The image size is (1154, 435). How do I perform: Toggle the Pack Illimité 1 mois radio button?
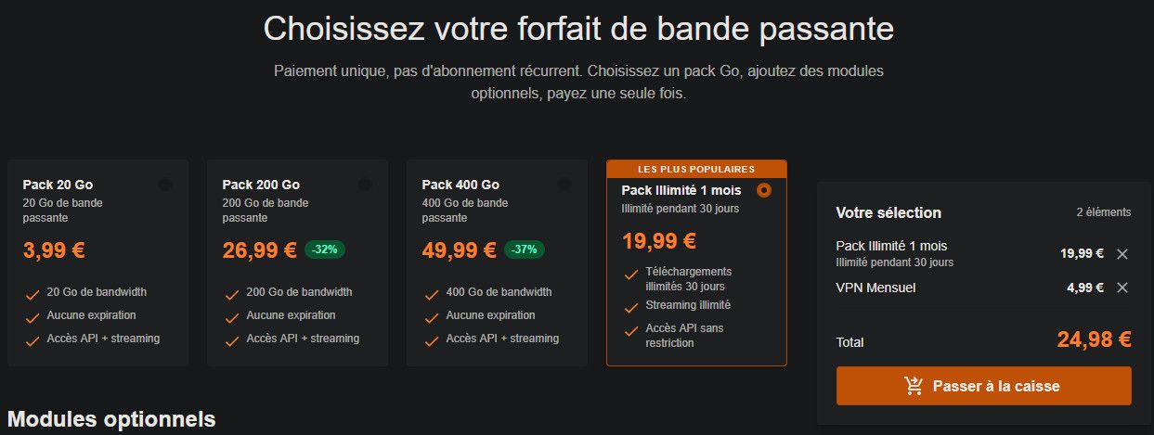coord(764,190)
